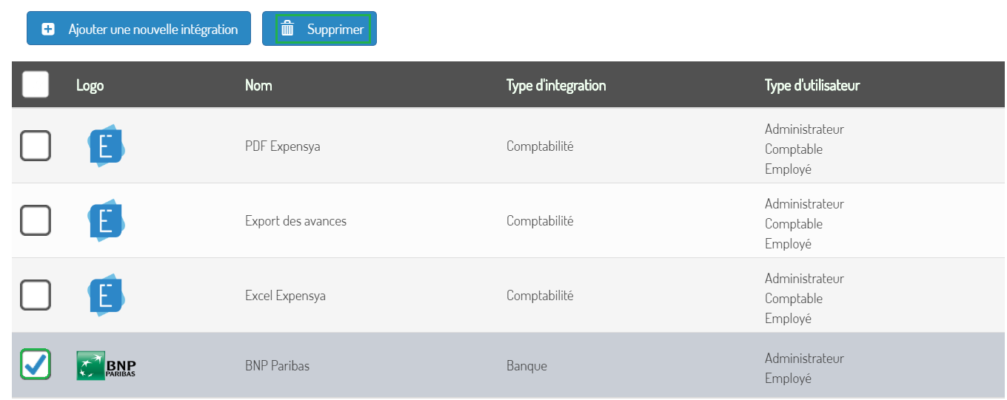This screenshot has height=400, width=1007.
Task: Click the Excel Expensya row logo
Action: click(x=106, y=295)
